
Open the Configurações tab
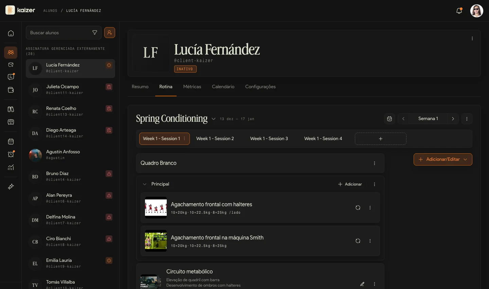260,87
